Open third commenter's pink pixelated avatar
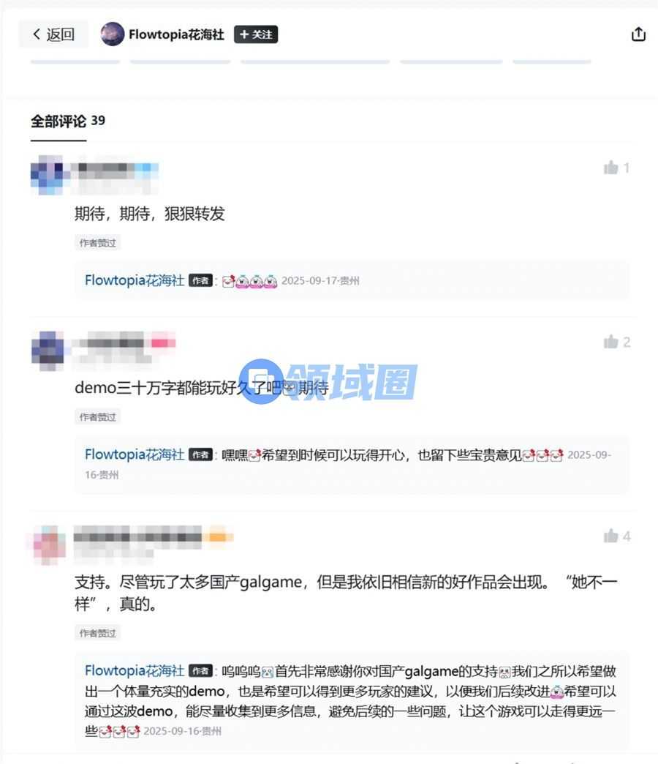658x764 pixels. [49, 544]
